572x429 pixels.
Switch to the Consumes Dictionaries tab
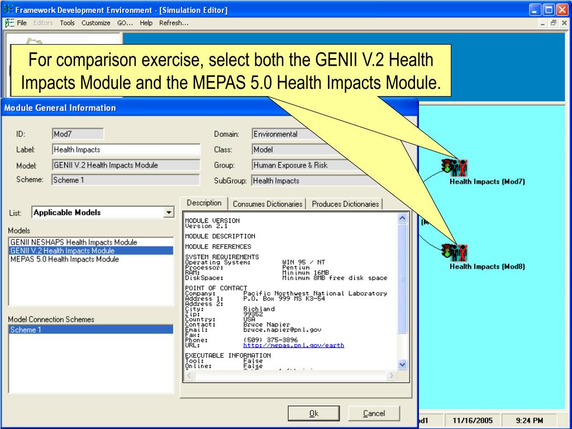pos(268,204)
